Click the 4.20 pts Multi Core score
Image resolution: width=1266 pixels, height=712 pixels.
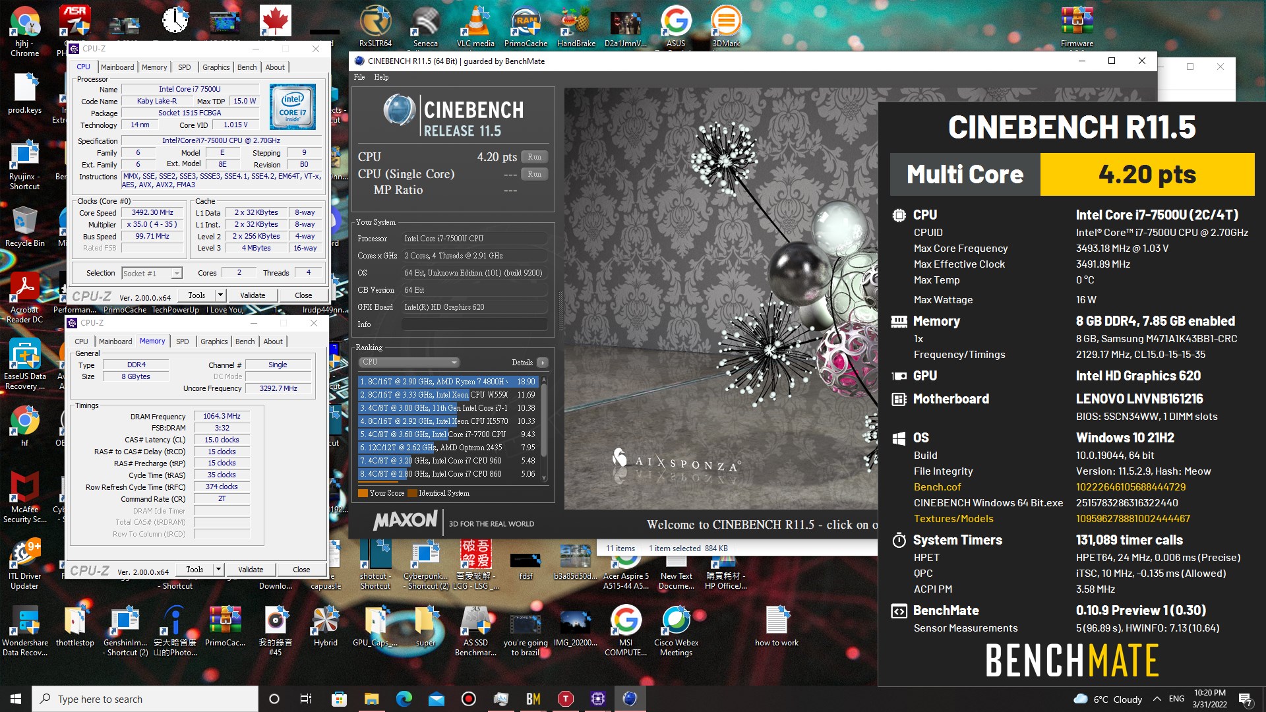[x=1147, y=175]
